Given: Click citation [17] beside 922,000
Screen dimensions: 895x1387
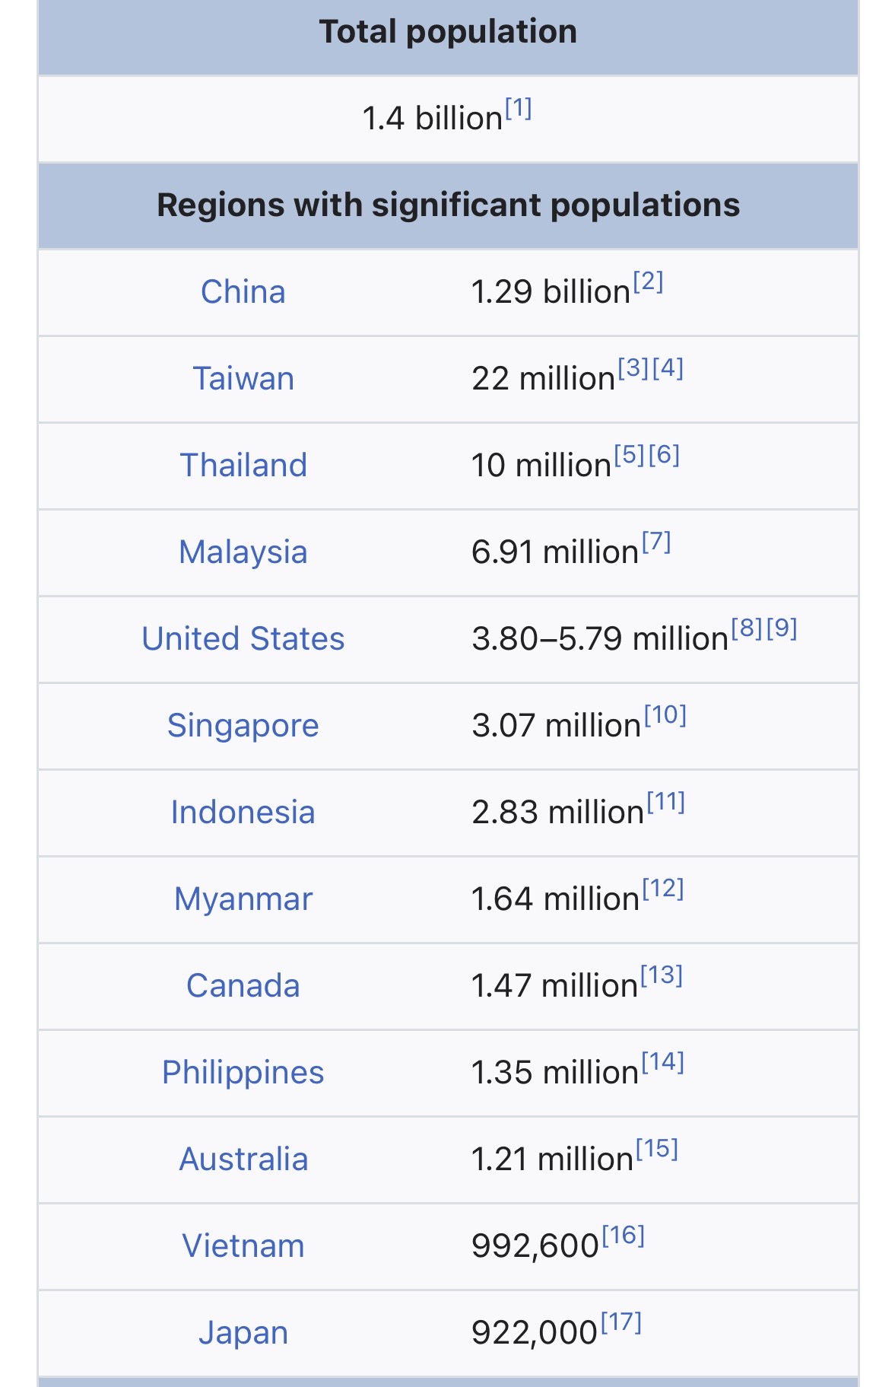Looking at the screenshot, I should click(x=621, y=1323).
